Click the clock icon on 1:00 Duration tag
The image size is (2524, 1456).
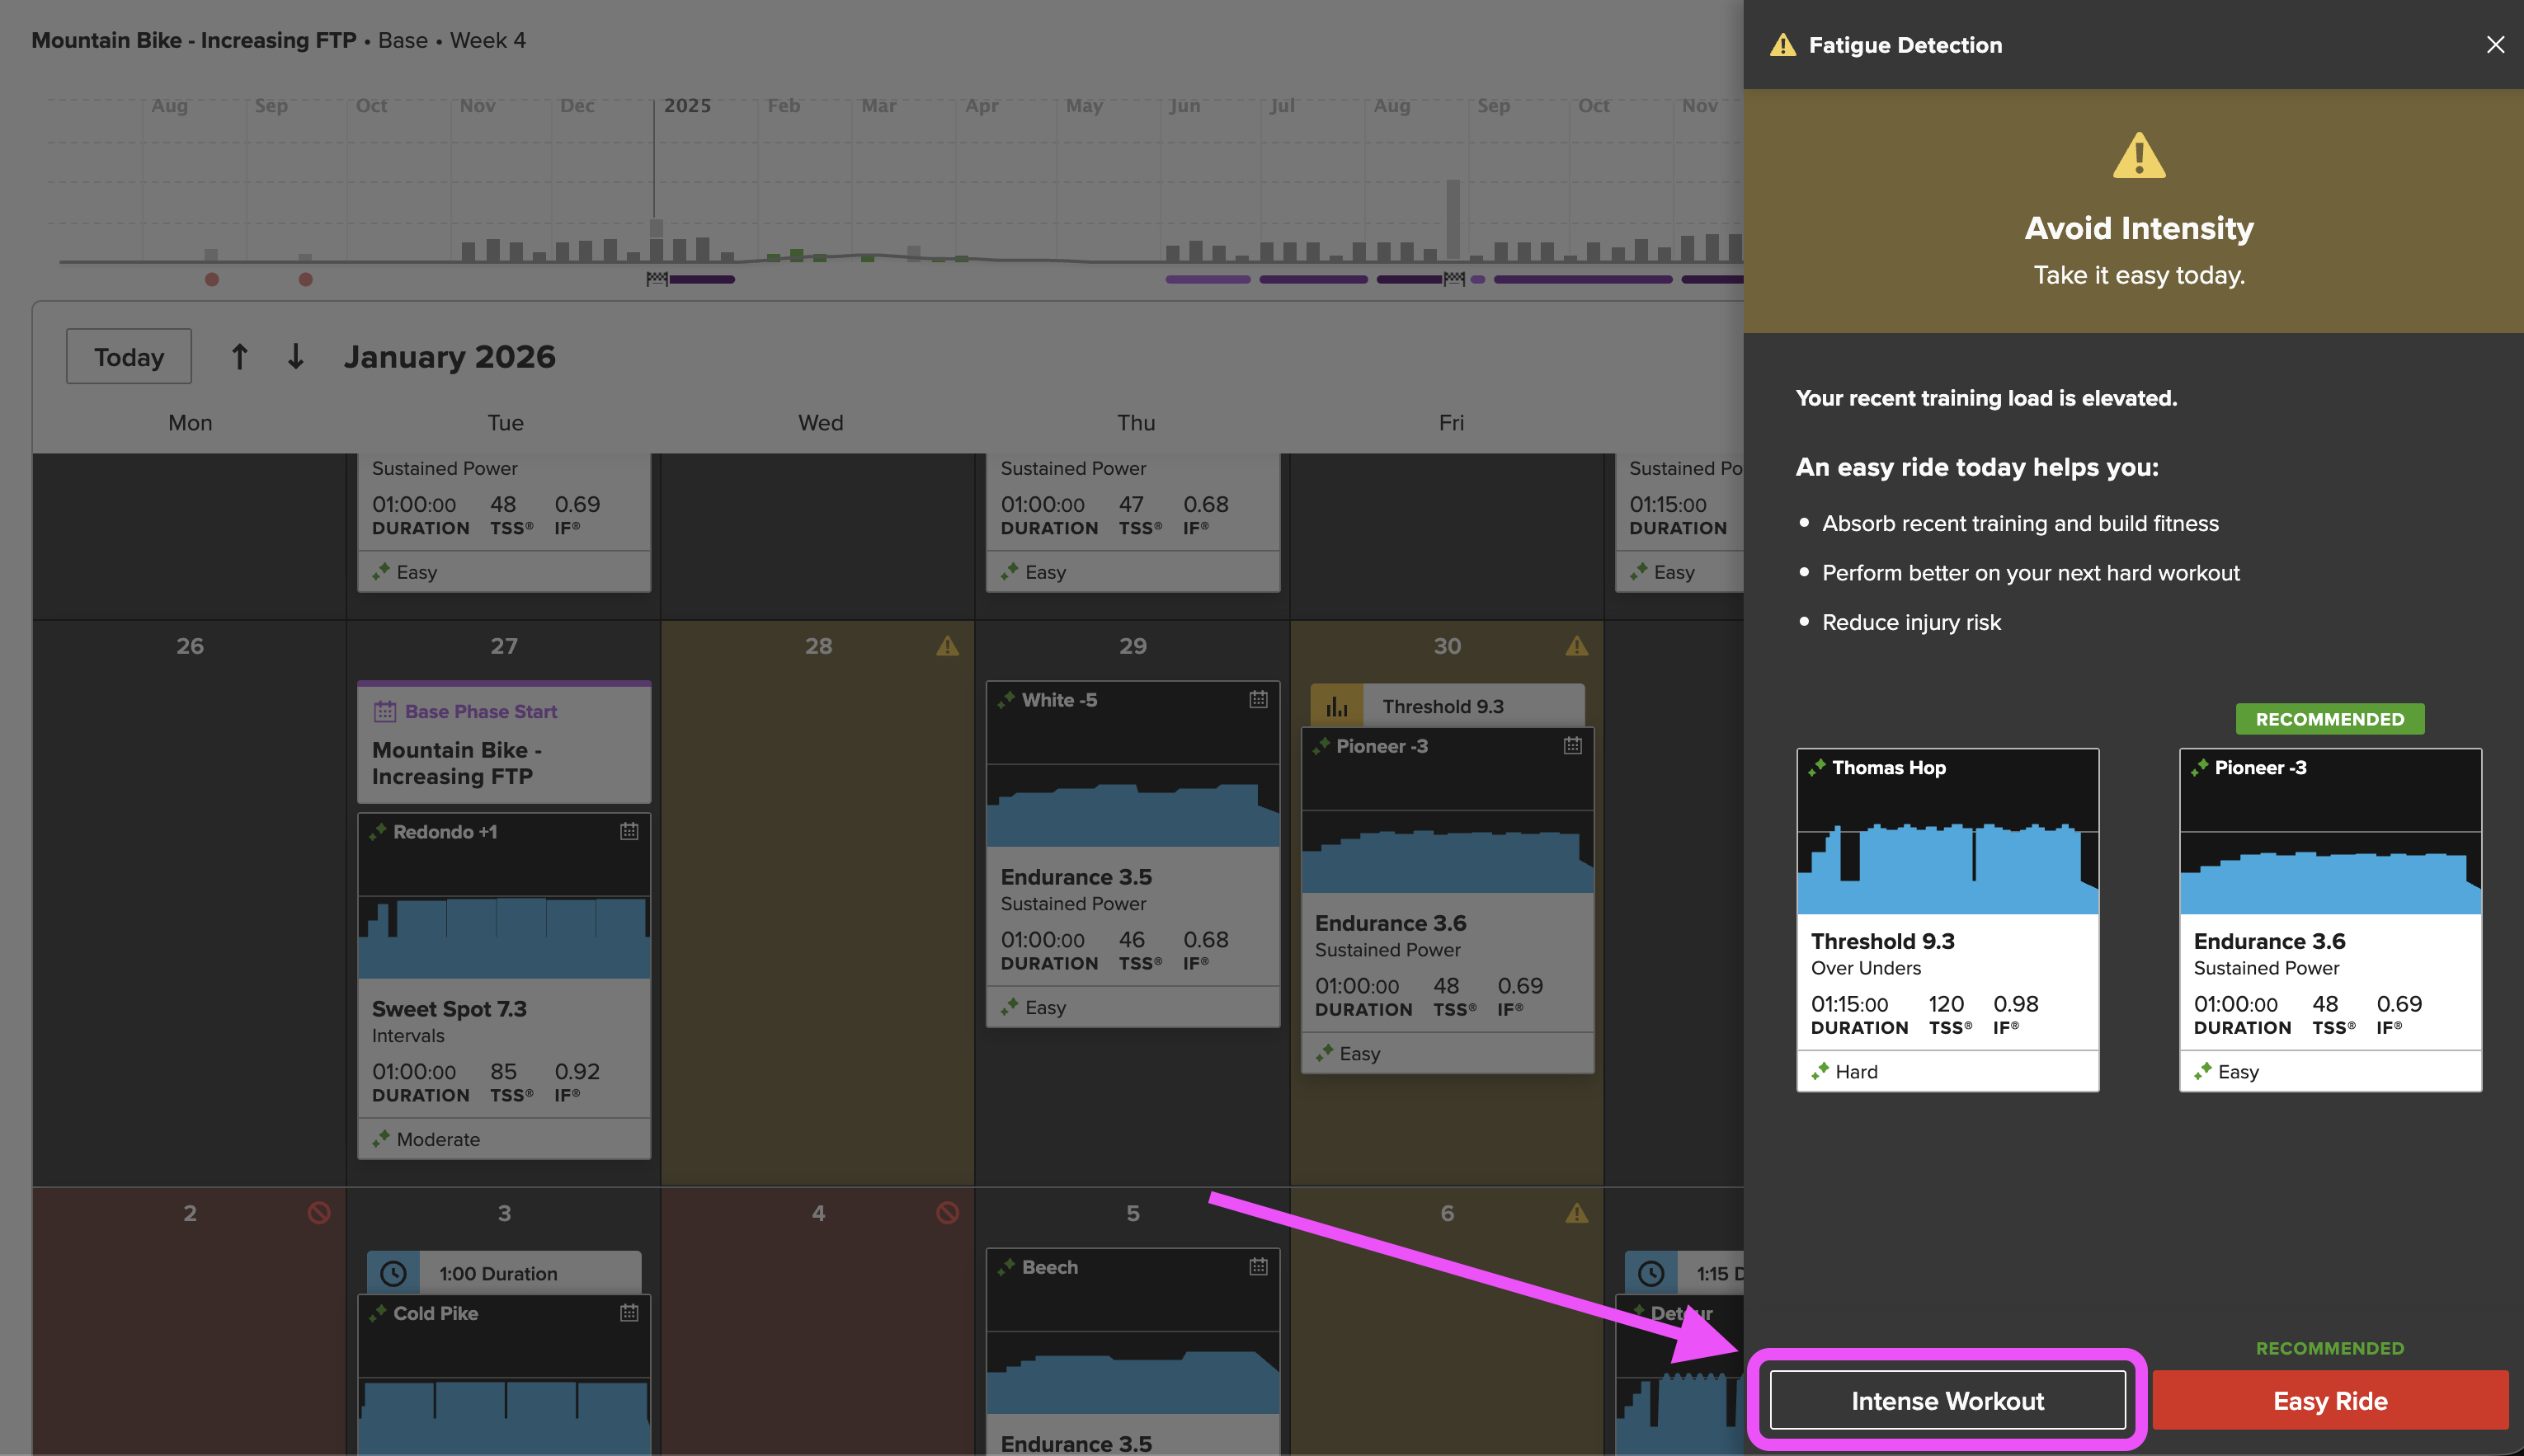(393, 1273)
